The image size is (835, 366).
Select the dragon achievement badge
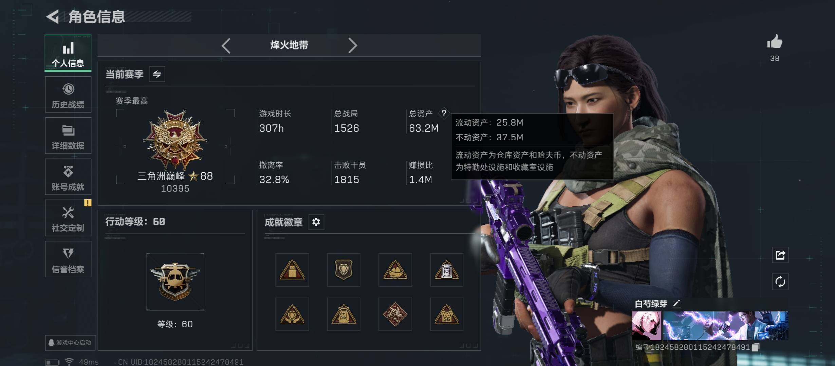395,314
